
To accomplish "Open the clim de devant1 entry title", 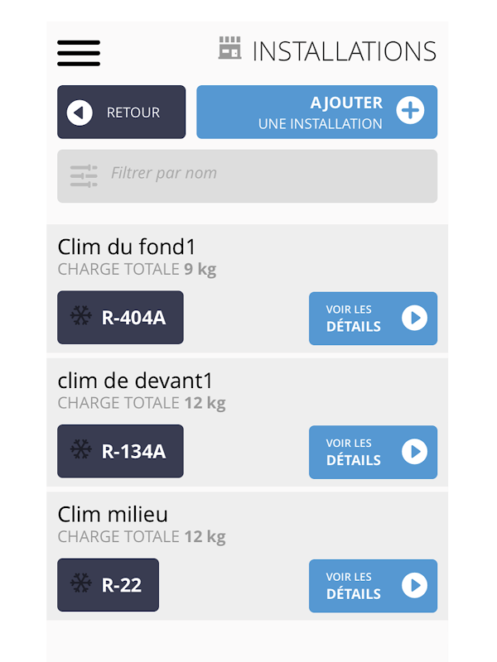I will [135, 381].
